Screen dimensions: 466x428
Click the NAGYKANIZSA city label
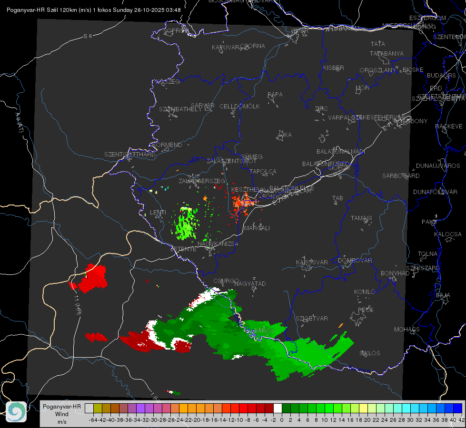[x=218, y=244]
